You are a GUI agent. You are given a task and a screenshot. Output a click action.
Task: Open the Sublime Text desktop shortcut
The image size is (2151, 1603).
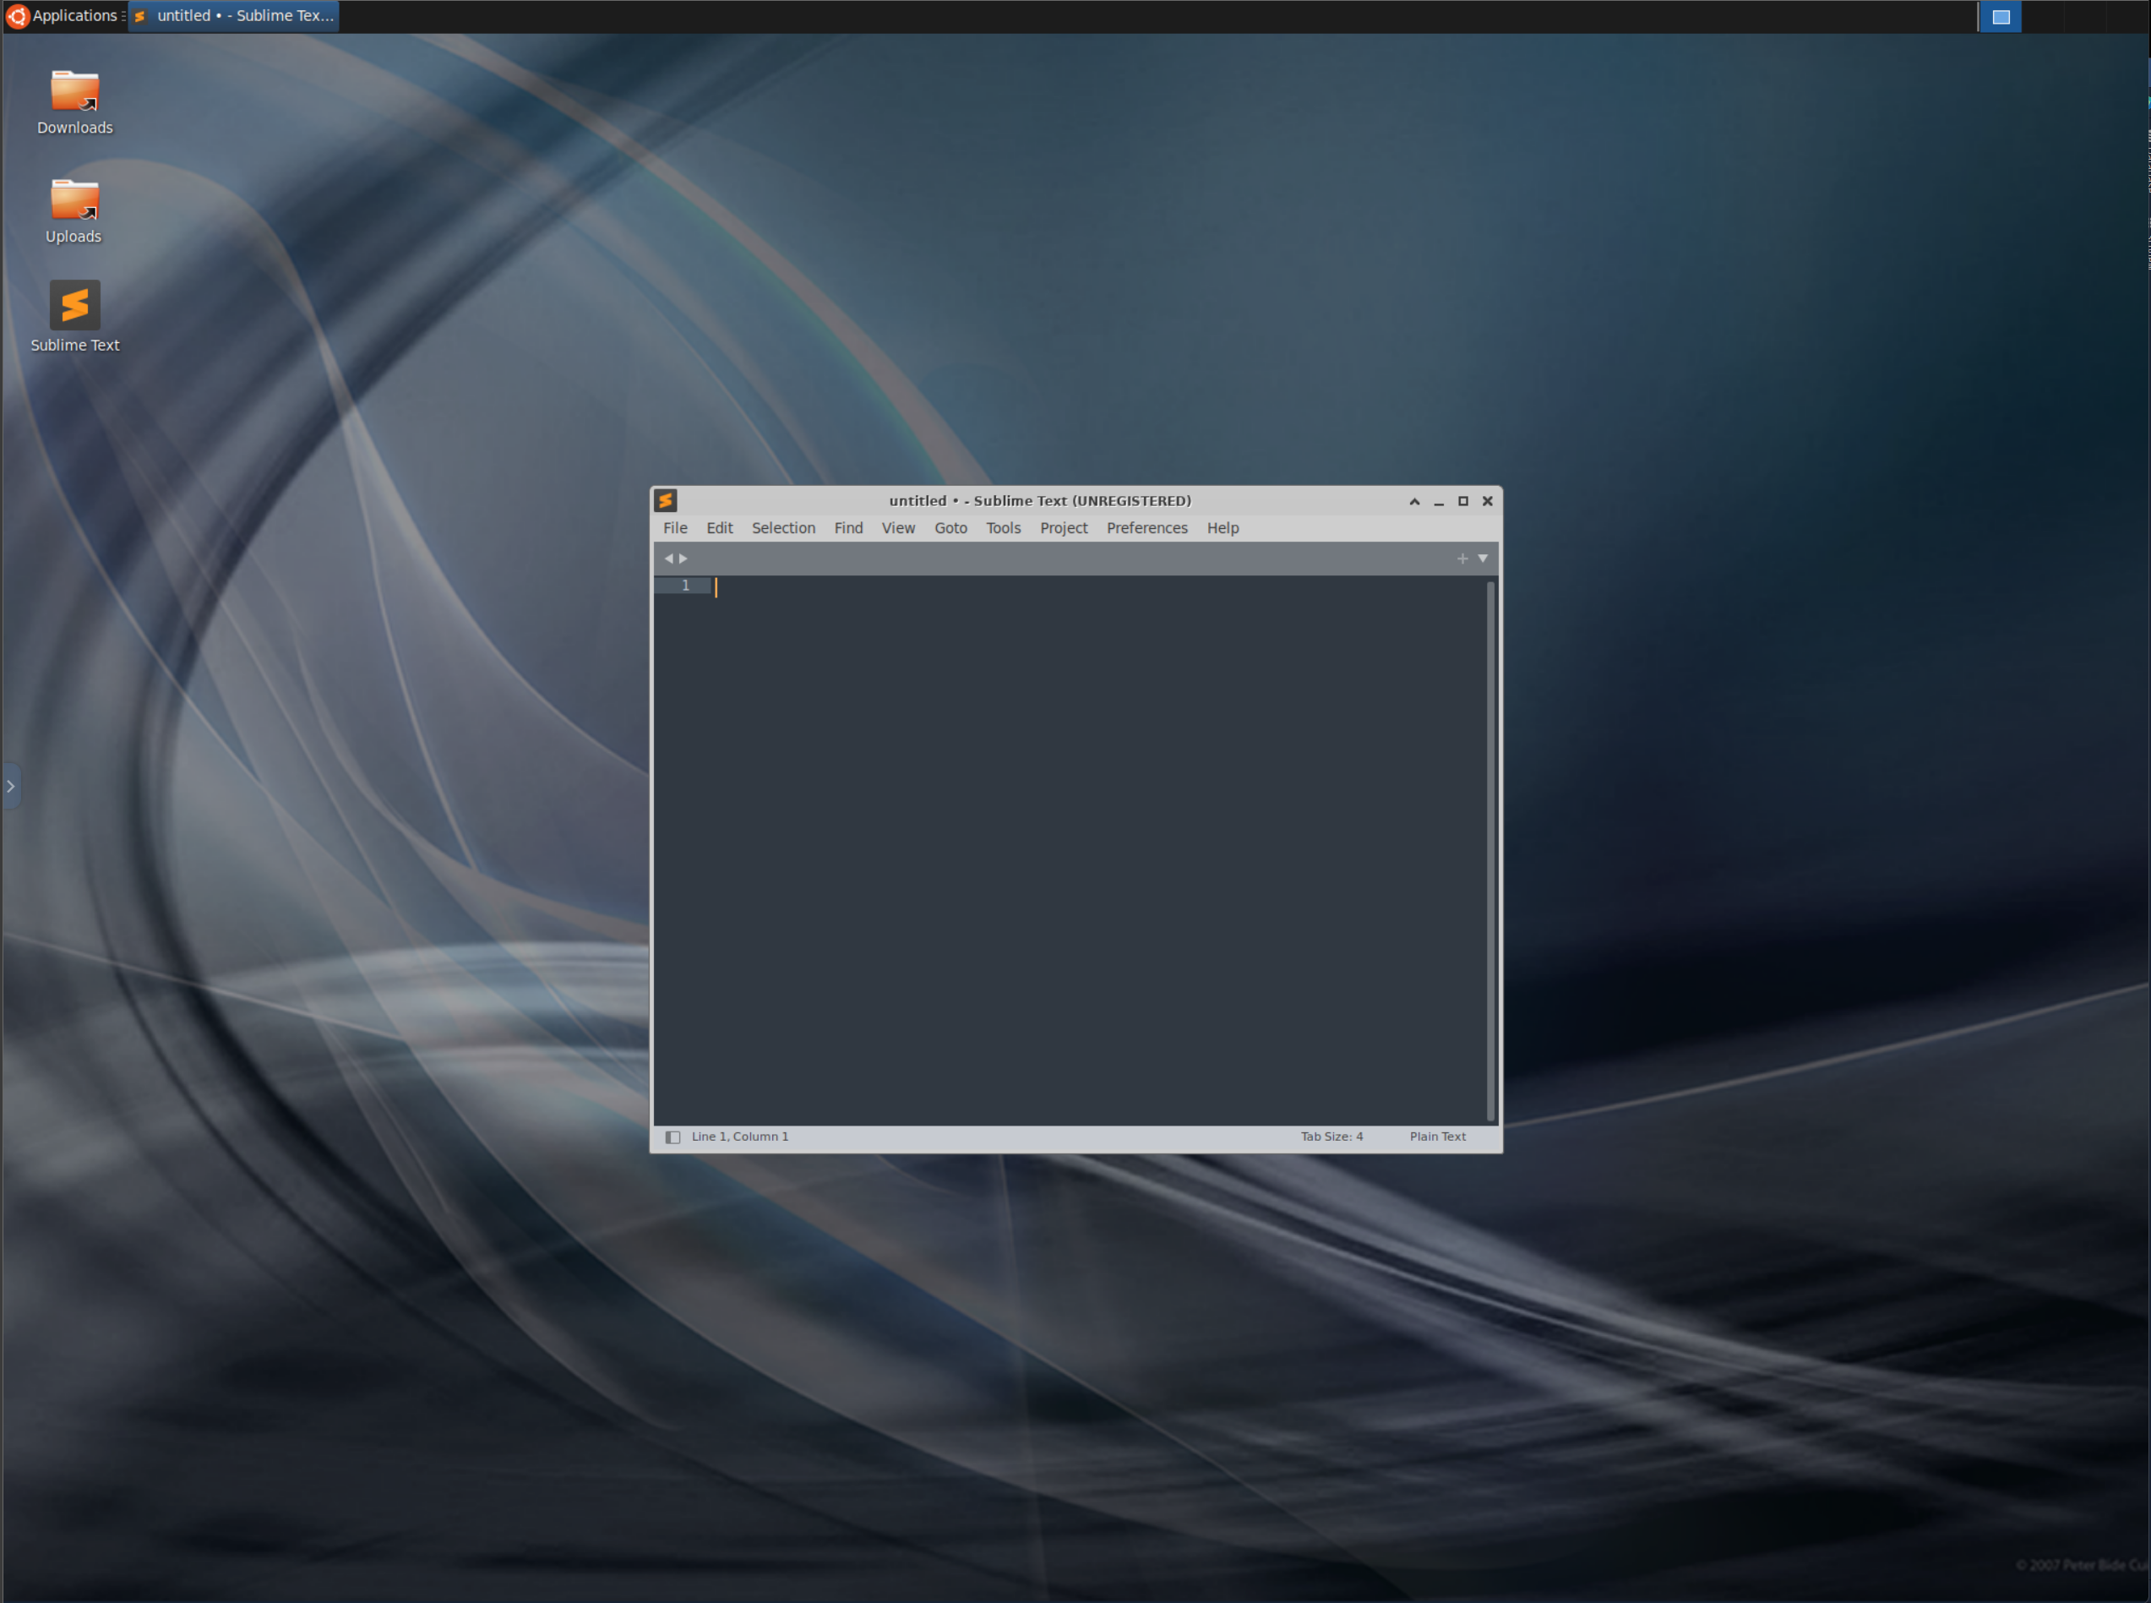pos(74,306)
